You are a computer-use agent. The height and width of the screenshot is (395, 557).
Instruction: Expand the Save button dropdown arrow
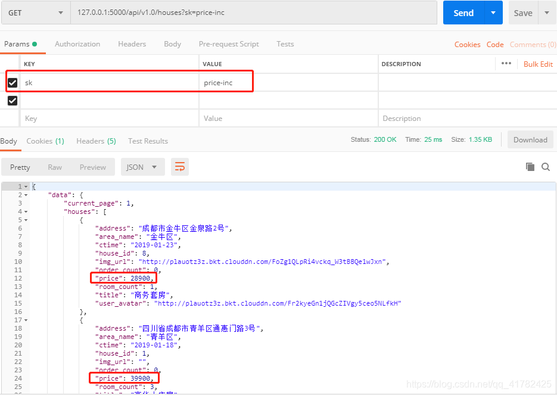pyautogui.click(x=547, y=13)
